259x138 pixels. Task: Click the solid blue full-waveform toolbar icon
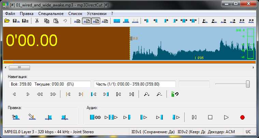click(117, 21)
